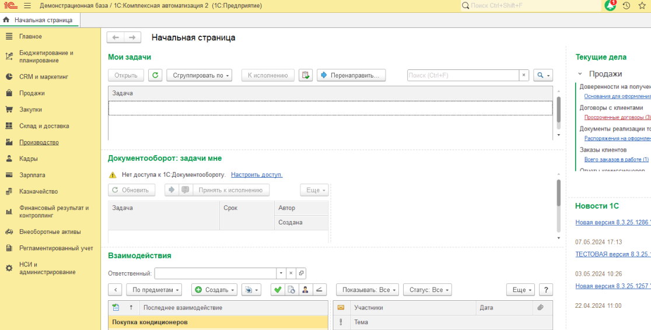This screenshot has height=330, width=651.
Task: Open the Статус: Все filter dropdown
Action: point(427,290)
